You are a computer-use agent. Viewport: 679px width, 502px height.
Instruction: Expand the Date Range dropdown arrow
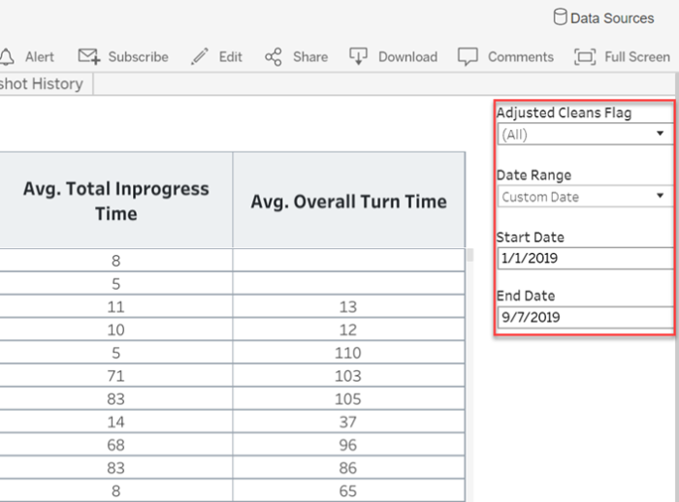click(660, 196)
